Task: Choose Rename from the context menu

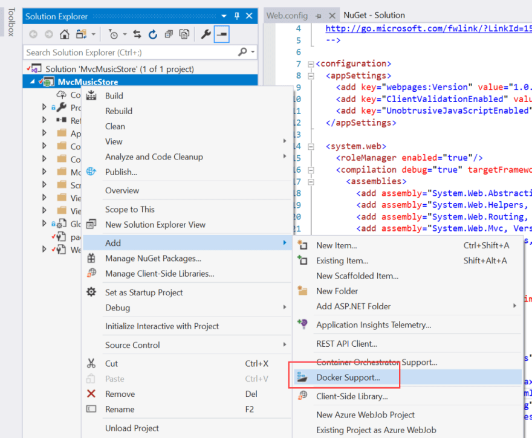Action: (187, 410)
